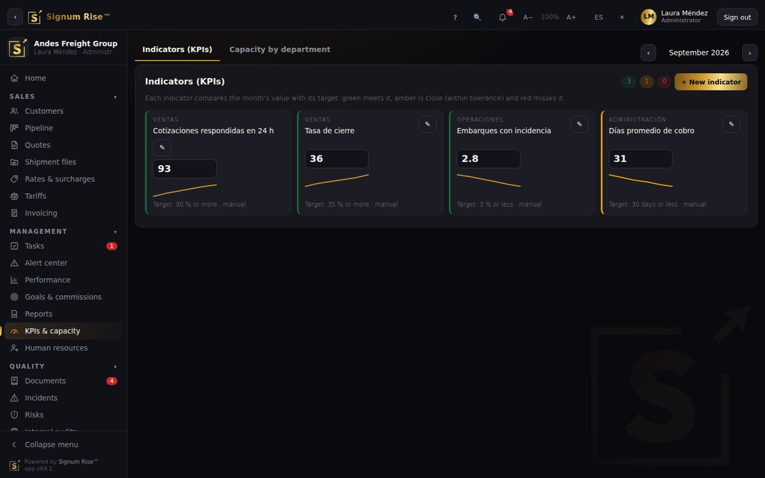
Task: Collapse the QUALITY section
Action: point(64,366)
